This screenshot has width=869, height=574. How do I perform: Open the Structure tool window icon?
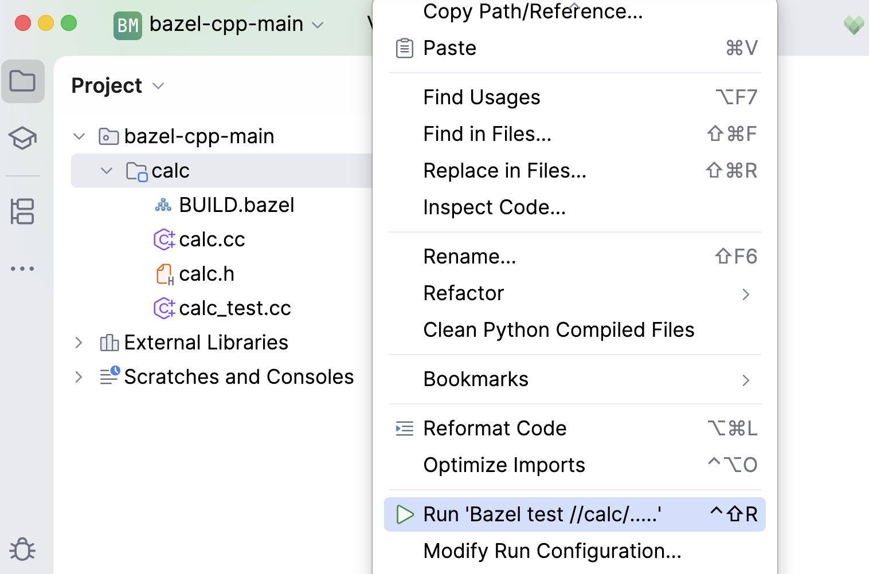(x=23, y=211)
